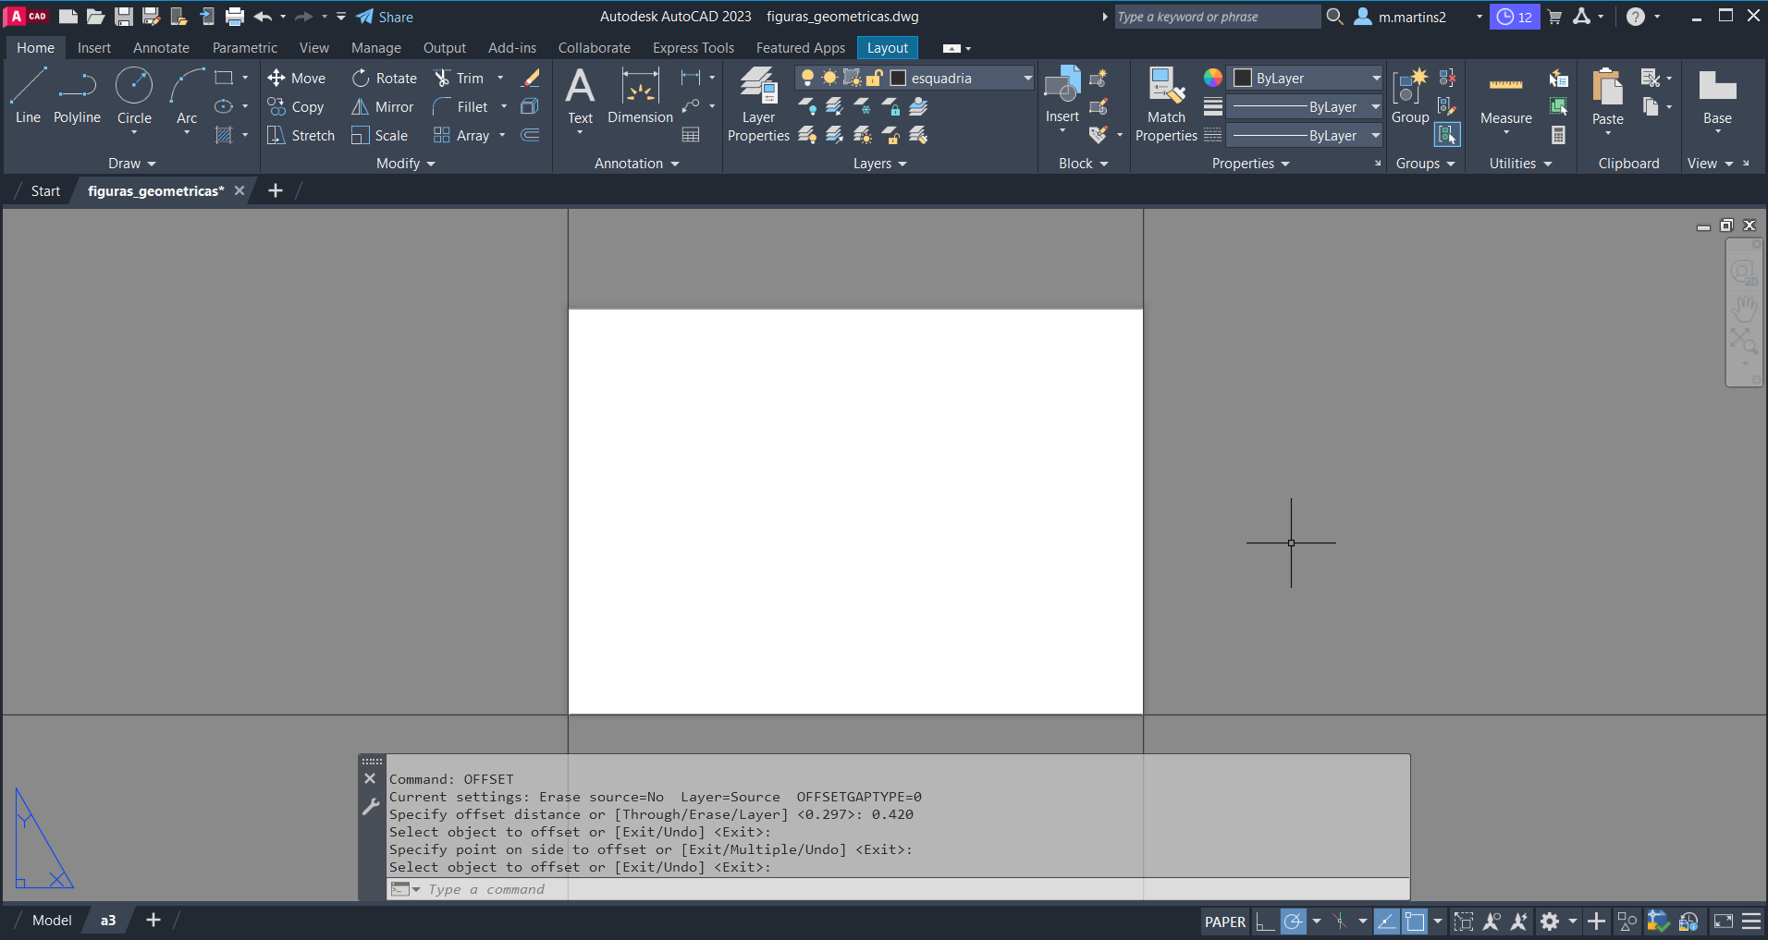Open Layer Properties manager
Screen dimensions: 1768x940
758,104
